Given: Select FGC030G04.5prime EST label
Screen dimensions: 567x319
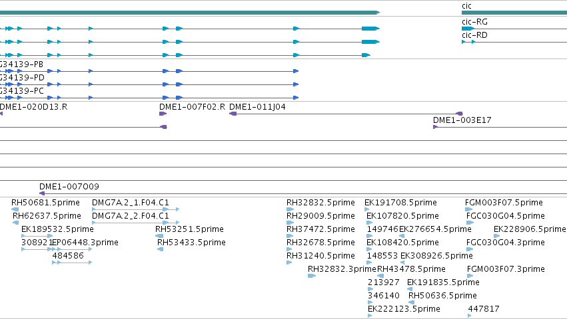Looking at the screenshot, I should point(506,216).
